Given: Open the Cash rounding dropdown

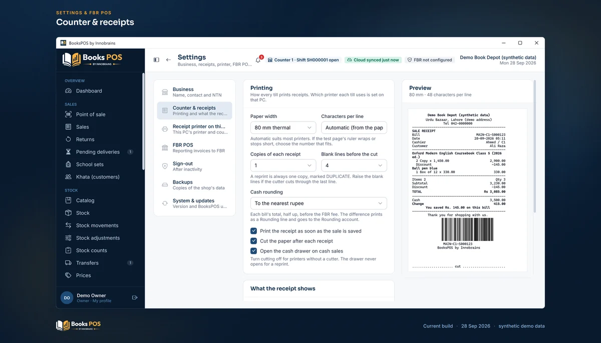Looking at the screenshot, I should (319, 203).
